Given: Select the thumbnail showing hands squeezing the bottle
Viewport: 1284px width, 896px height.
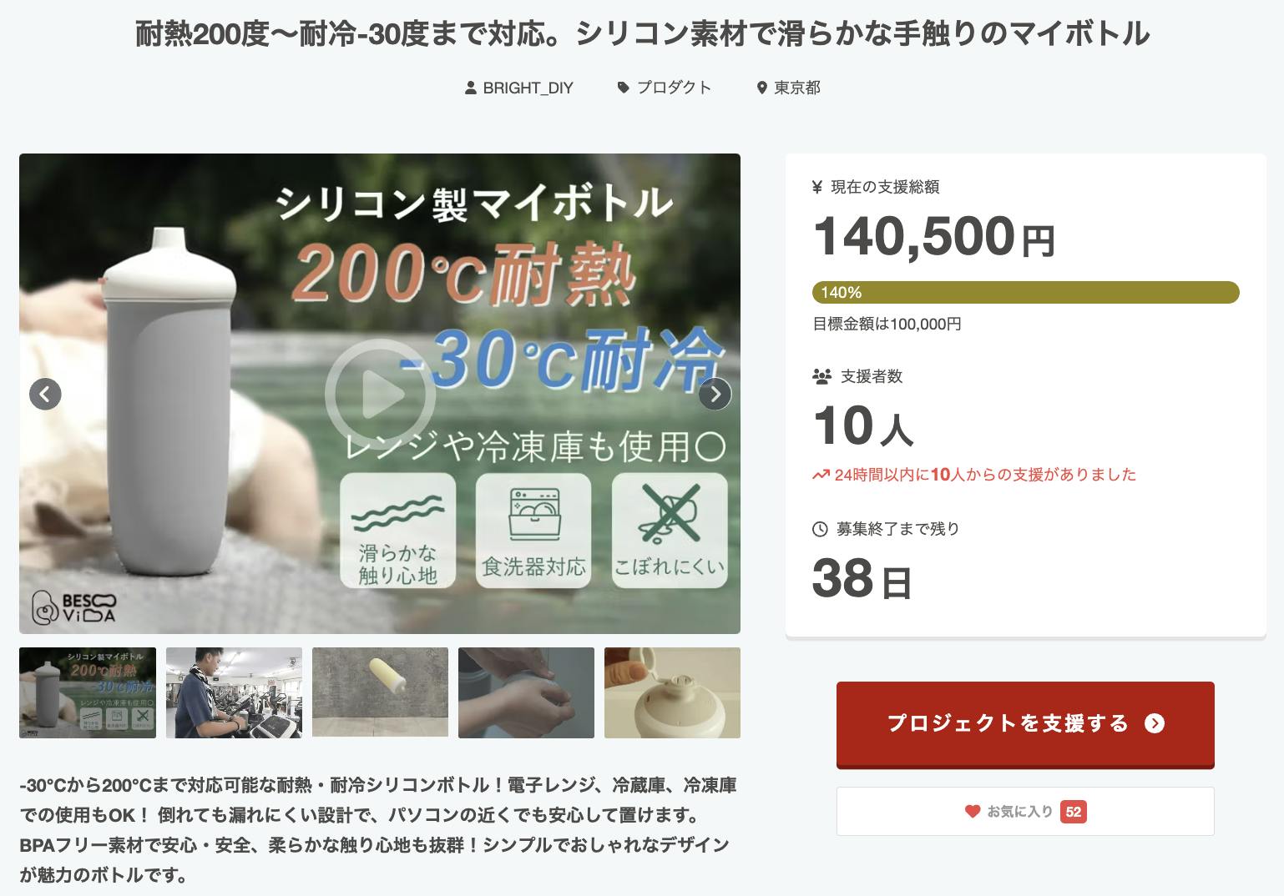Looking at the screenshot, I should 526,692.
